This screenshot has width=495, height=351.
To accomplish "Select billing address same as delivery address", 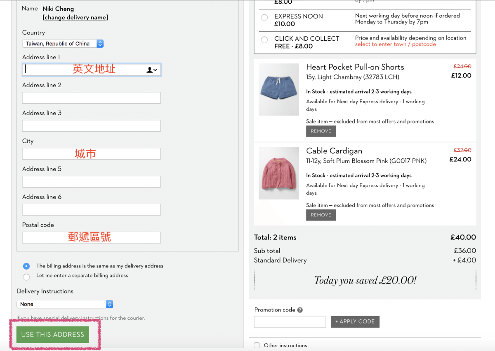I will (26, 266).
